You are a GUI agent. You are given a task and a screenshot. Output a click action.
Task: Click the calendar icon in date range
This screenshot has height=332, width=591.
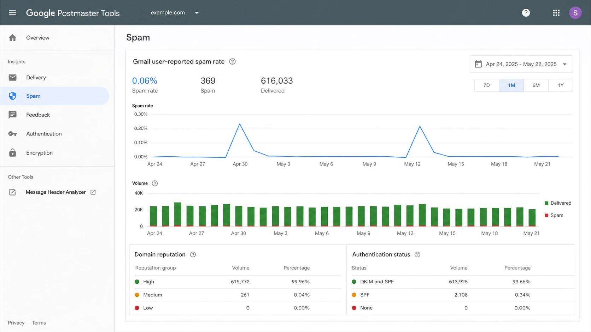click(x=478, y=64)
